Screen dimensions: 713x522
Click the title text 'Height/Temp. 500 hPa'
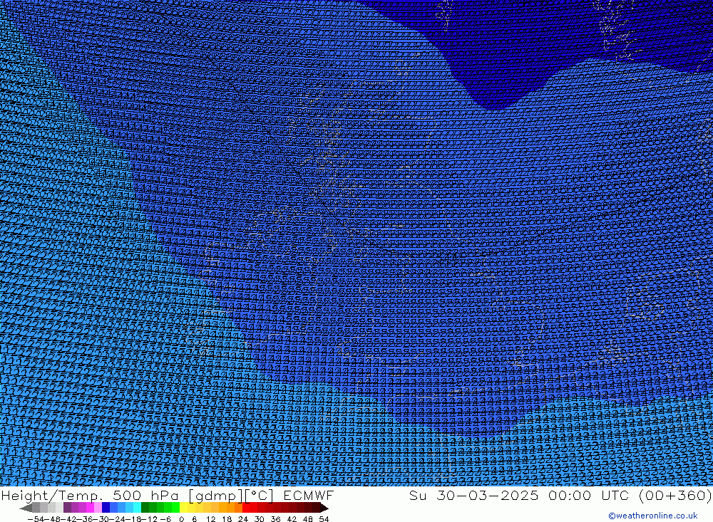pos(90,496)
